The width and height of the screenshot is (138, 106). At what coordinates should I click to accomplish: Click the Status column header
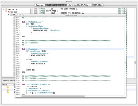(5, 85)
